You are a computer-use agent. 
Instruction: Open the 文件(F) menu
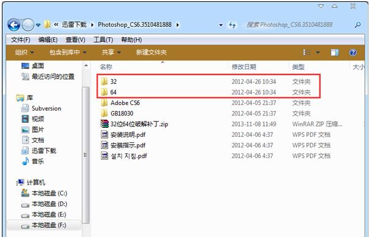tap(21, 40)
